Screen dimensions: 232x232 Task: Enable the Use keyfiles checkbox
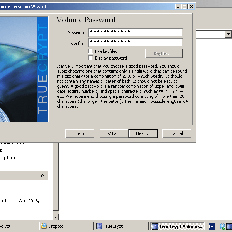coord(90,51)
